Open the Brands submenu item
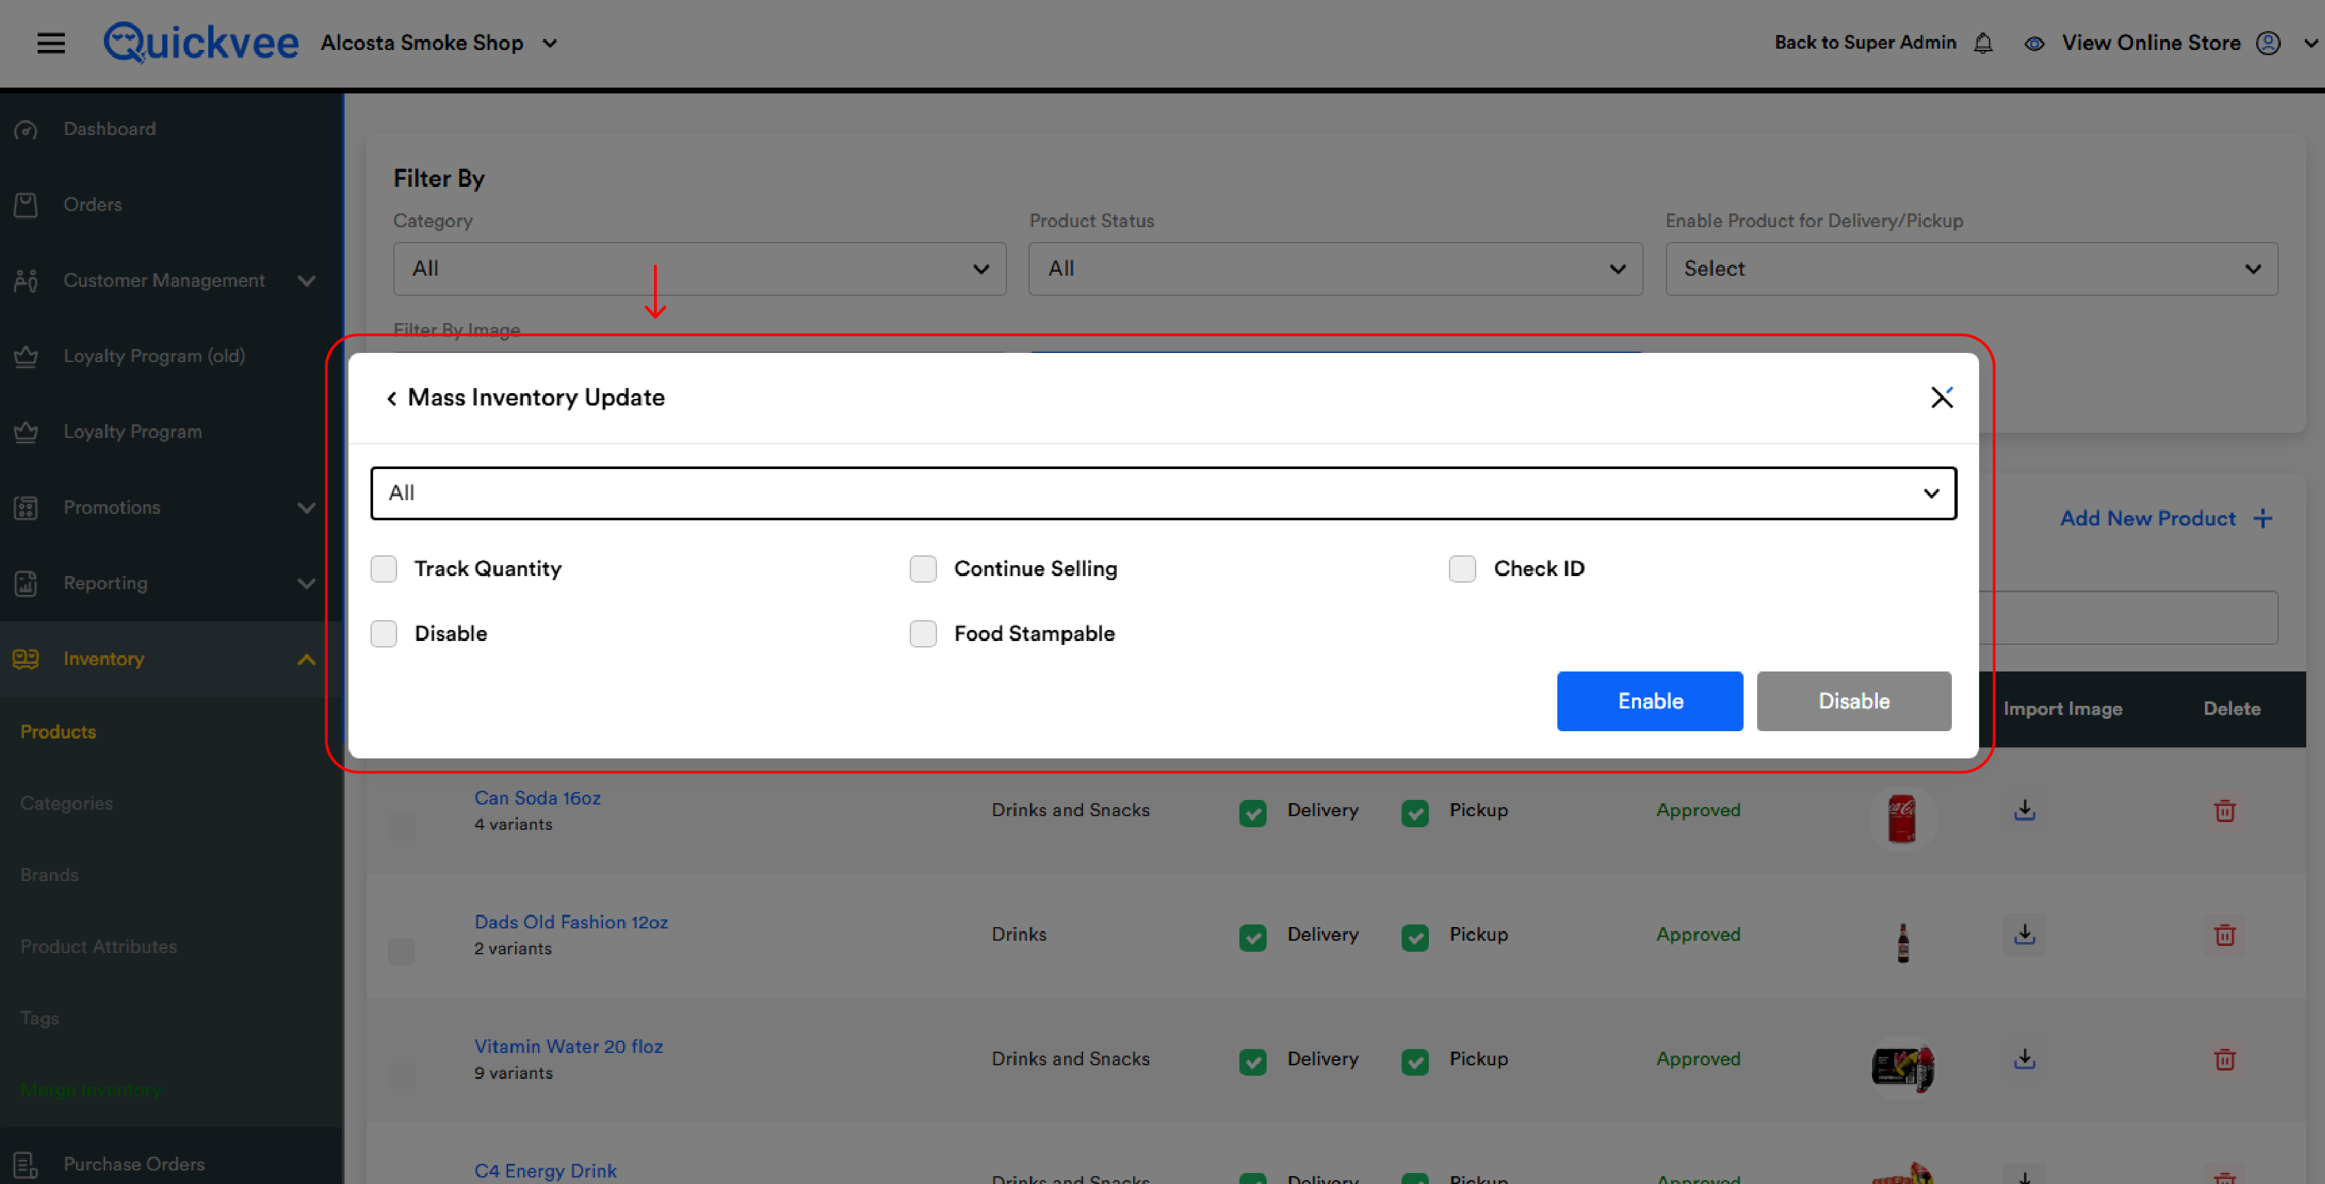 pos(50,875)
